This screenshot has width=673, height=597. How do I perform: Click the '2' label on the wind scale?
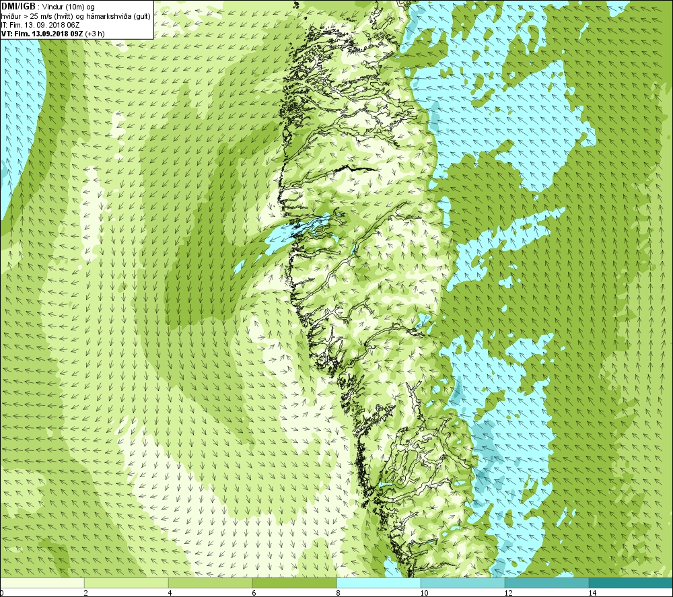click(x=86, y=593)
